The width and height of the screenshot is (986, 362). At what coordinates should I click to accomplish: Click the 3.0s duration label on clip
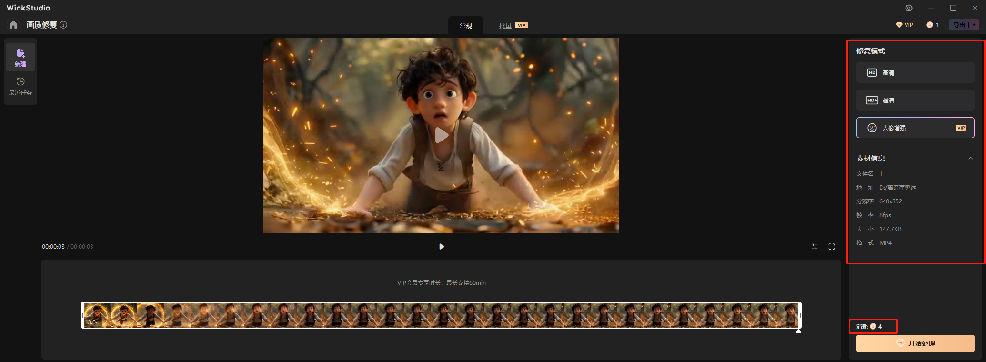(x=93, y=322)
